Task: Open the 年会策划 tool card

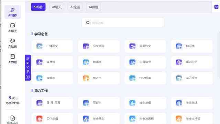Action: tap(99, 119)
